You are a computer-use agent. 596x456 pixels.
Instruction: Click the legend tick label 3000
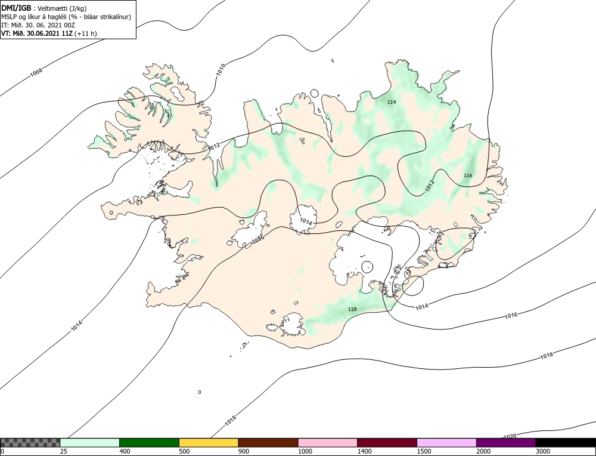(543, 451)
